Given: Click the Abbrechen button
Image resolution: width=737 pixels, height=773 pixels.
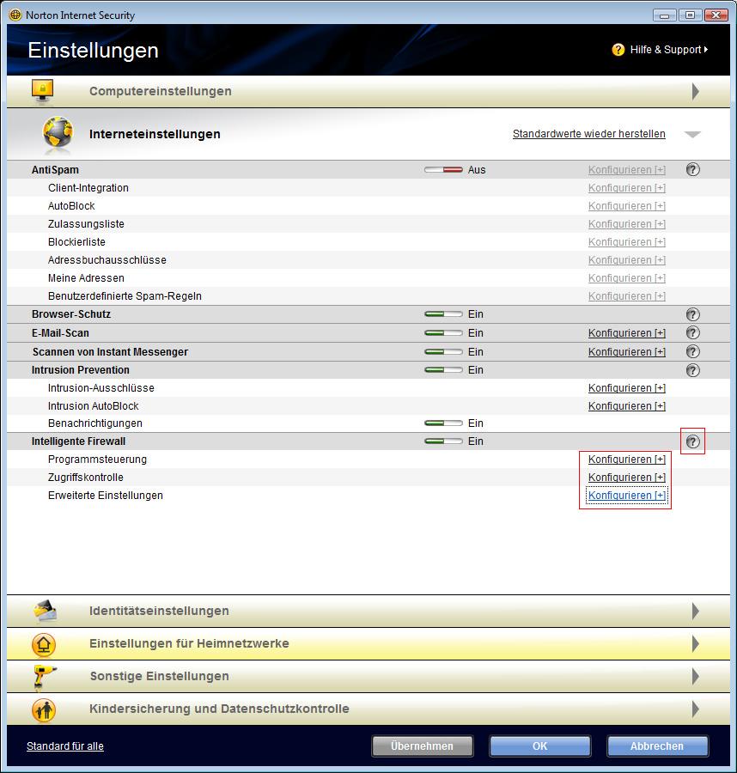Looking at the screenshot, I should click(657, 746).
